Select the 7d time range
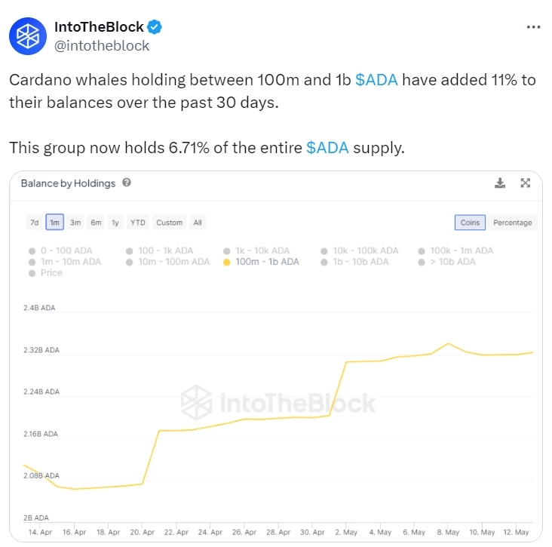The image size is (552, 547). click(34, 223)
